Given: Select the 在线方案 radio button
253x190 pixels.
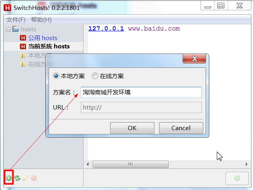Looking at the screenshot, I should tap(95, 76).
